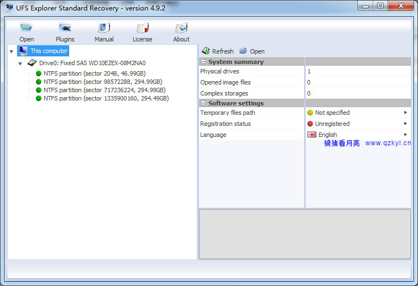Click the Temporary files path label

coord(227,113)
